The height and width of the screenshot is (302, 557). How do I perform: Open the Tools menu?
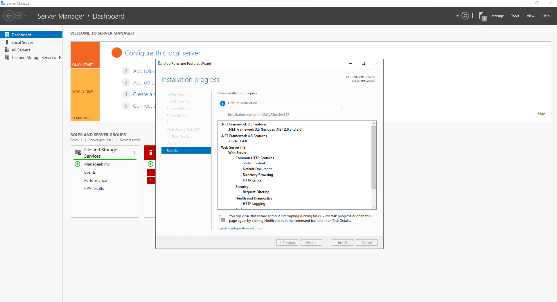(x=515, y=16)
